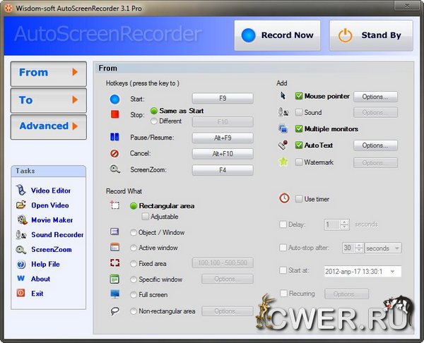Screen dimensions: 424x343
Task: Open the Advanced section tab
Action: coord(48,127)
